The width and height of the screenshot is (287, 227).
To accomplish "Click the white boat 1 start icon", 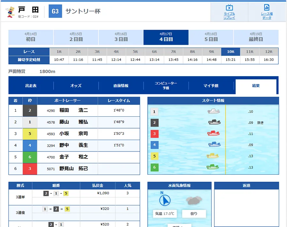I will coord(214,111).
